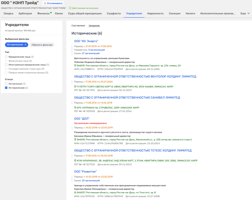Check the Иностранные юридические лица filter
This screenshot has height=200, width=252.
[6, 65]
